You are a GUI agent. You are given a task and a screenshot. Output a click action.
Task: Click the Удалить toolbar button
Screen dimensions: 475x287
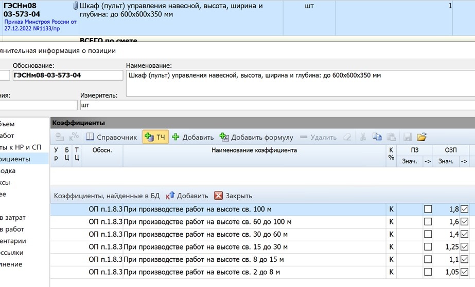coord(318,137)
